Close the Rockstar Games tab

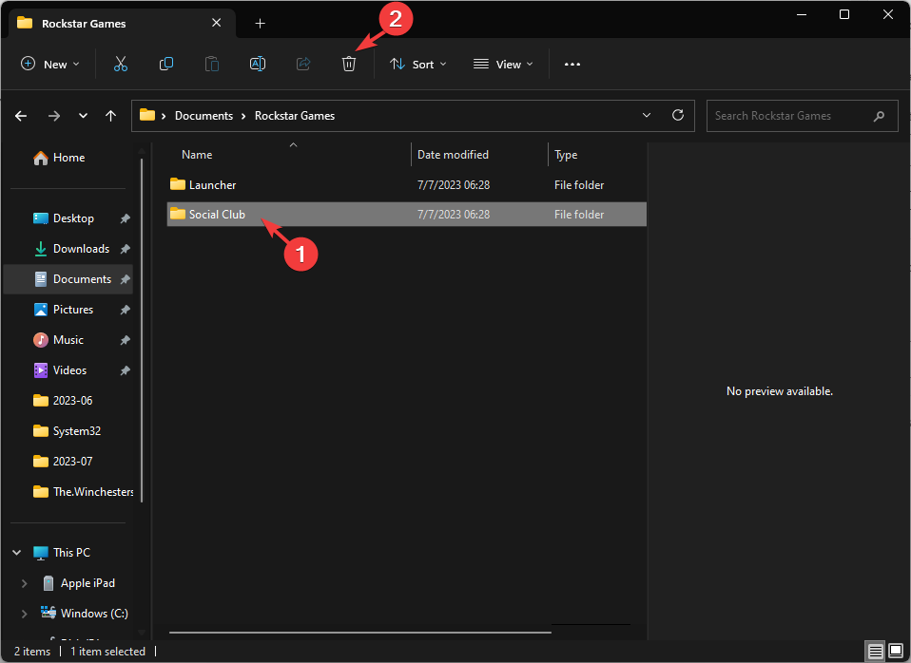pos(216,23)
